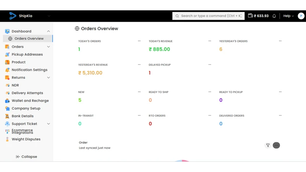
Task: Click the wallet balance icon
Action: click(x=251, y=16)
